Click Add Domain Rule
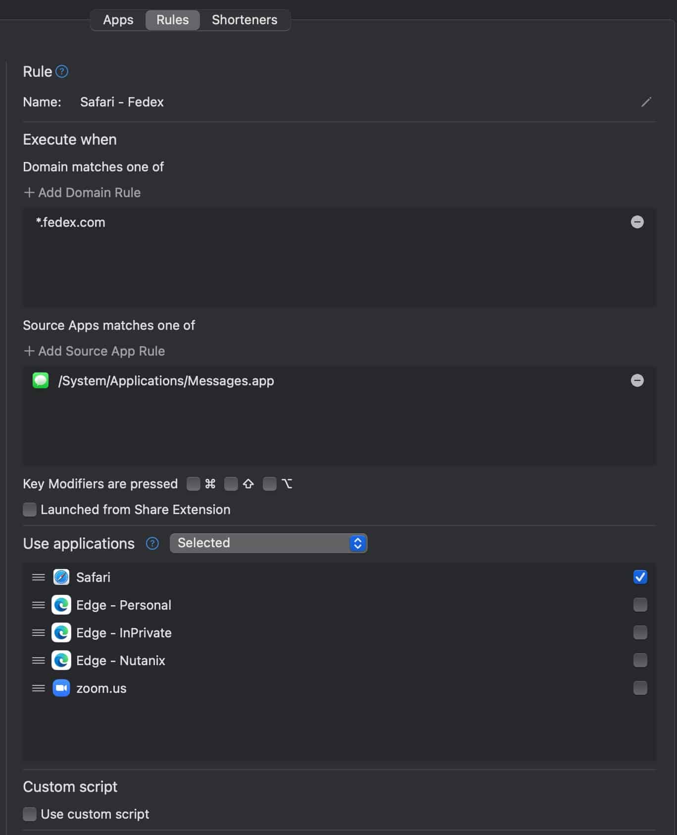This screenshot has height=835, width=677. point(82,193)
